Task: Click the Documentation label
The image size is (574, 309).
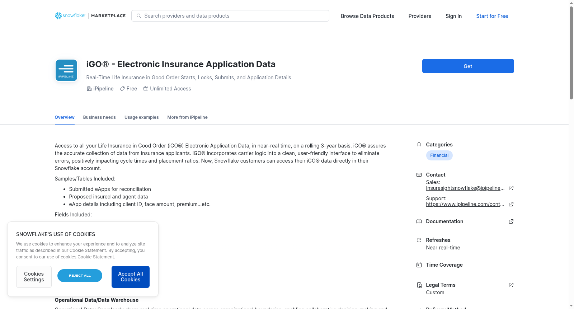Action: point(444,221)
